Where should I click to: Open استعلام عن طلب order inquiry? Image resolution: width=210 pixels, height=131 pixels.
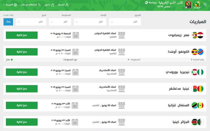point(30,5)
